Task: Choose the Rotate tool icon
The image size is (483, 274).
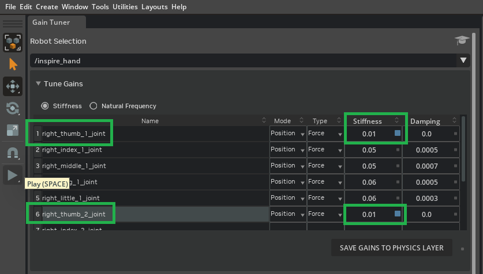Action: coord(12,108)
